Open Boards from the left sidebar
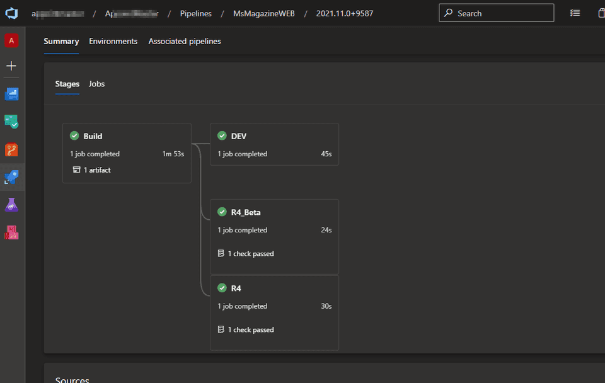Viewport: 605px width, 383px height. click(11, 122)
